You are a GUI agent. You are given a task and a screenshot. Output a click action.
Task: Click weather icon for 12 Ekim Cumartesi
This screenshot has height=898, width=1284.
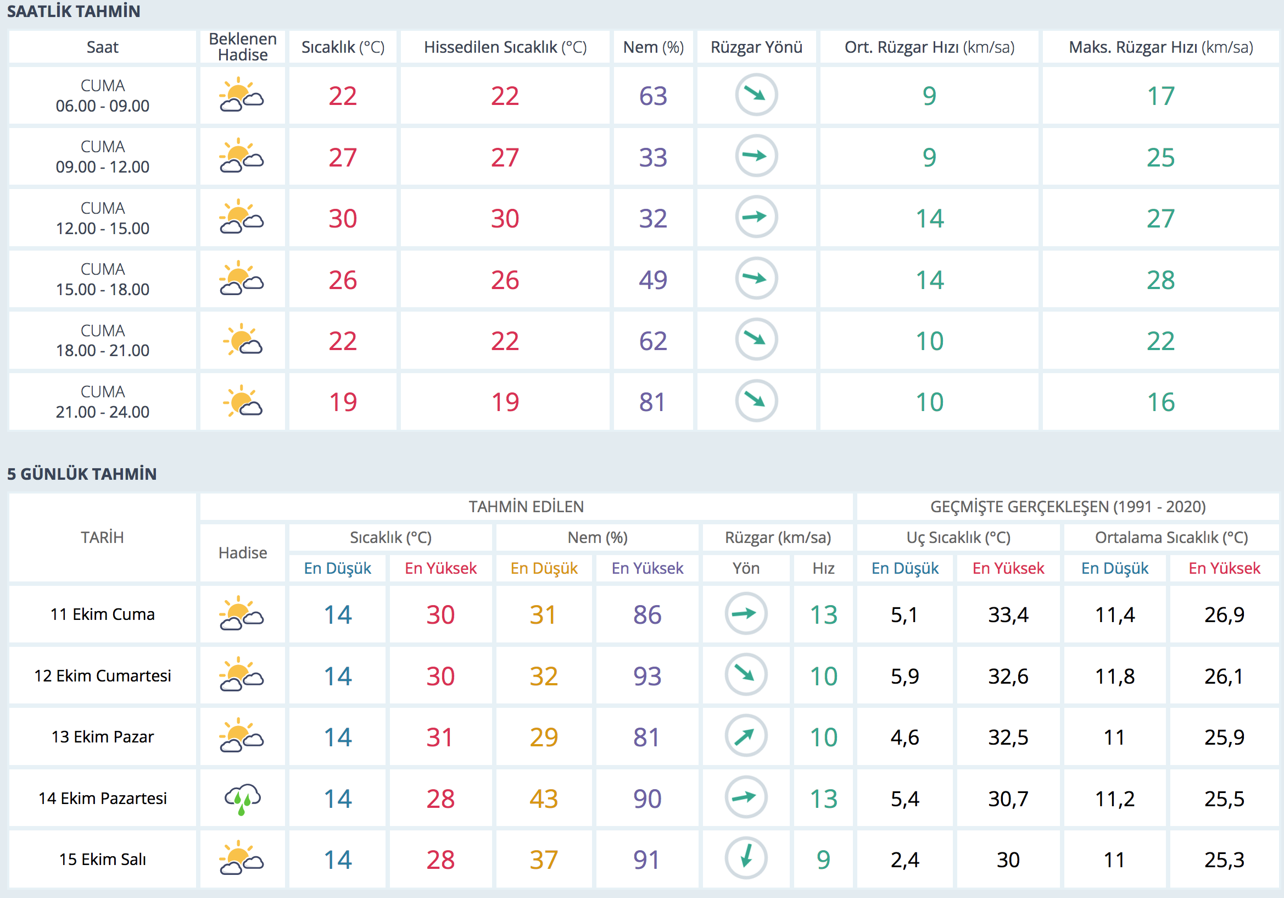(x=242, y=675)
